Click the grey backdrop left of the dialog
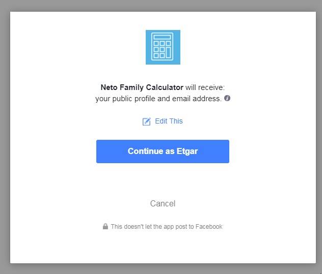This screenshot has height=274, width=322. [5, 137]
